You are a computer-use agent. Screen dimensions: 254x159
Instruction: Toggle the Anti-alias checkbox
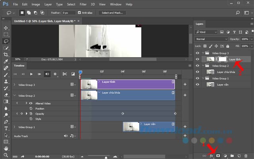coord(80,13)
